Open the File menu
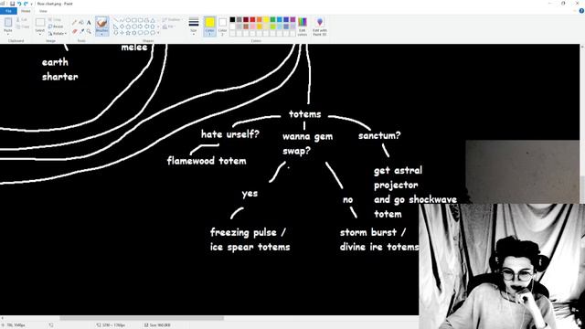Screen dimensions: 585x329 pyautogui.click(x=8, y=11)
